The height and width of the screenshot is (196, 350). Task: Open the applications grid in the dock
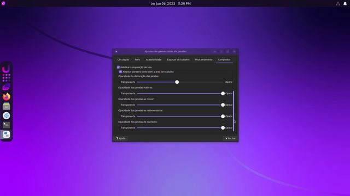[x=6, y=78]
